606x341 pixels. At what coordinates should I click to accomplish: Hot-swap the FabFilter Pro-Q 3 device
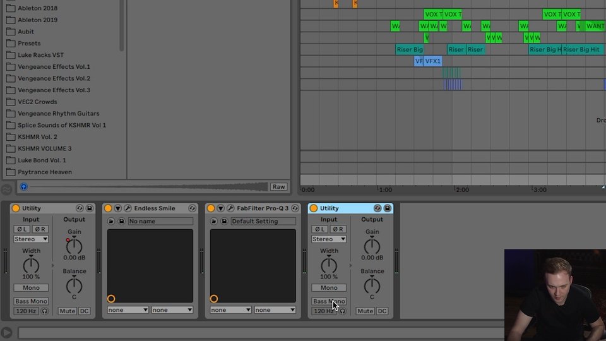tap(295, 208)
